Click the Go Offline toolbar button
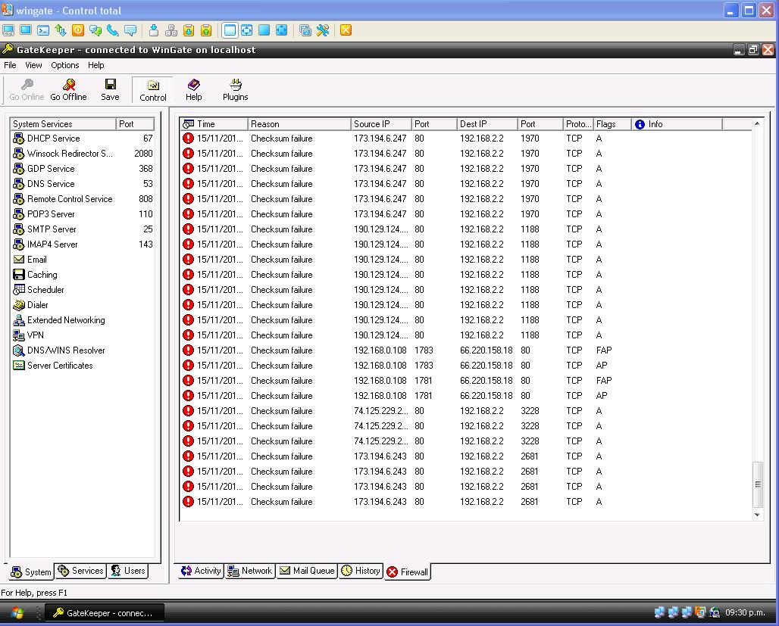 [x=68, y=90]
